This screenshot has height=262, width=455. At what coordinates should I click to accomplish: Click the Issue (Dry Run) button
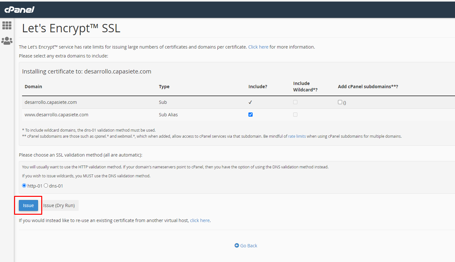(x=59, y=205)
